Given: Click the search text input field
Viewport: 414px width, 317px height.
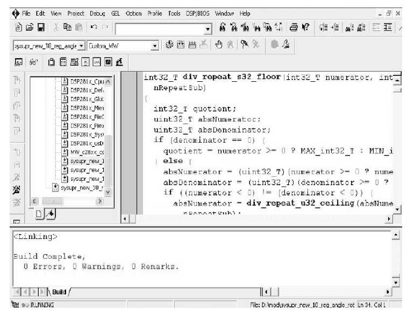Looking at the screenshot, I should [161, 29].
